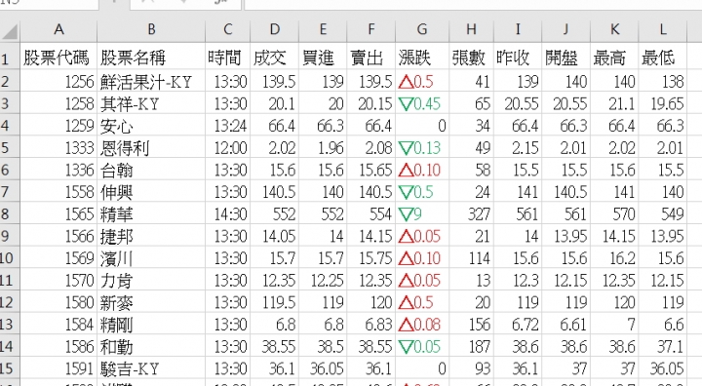Click highest price cell 570
Viewport: 702px width, 386px height.
coord(614,214)
